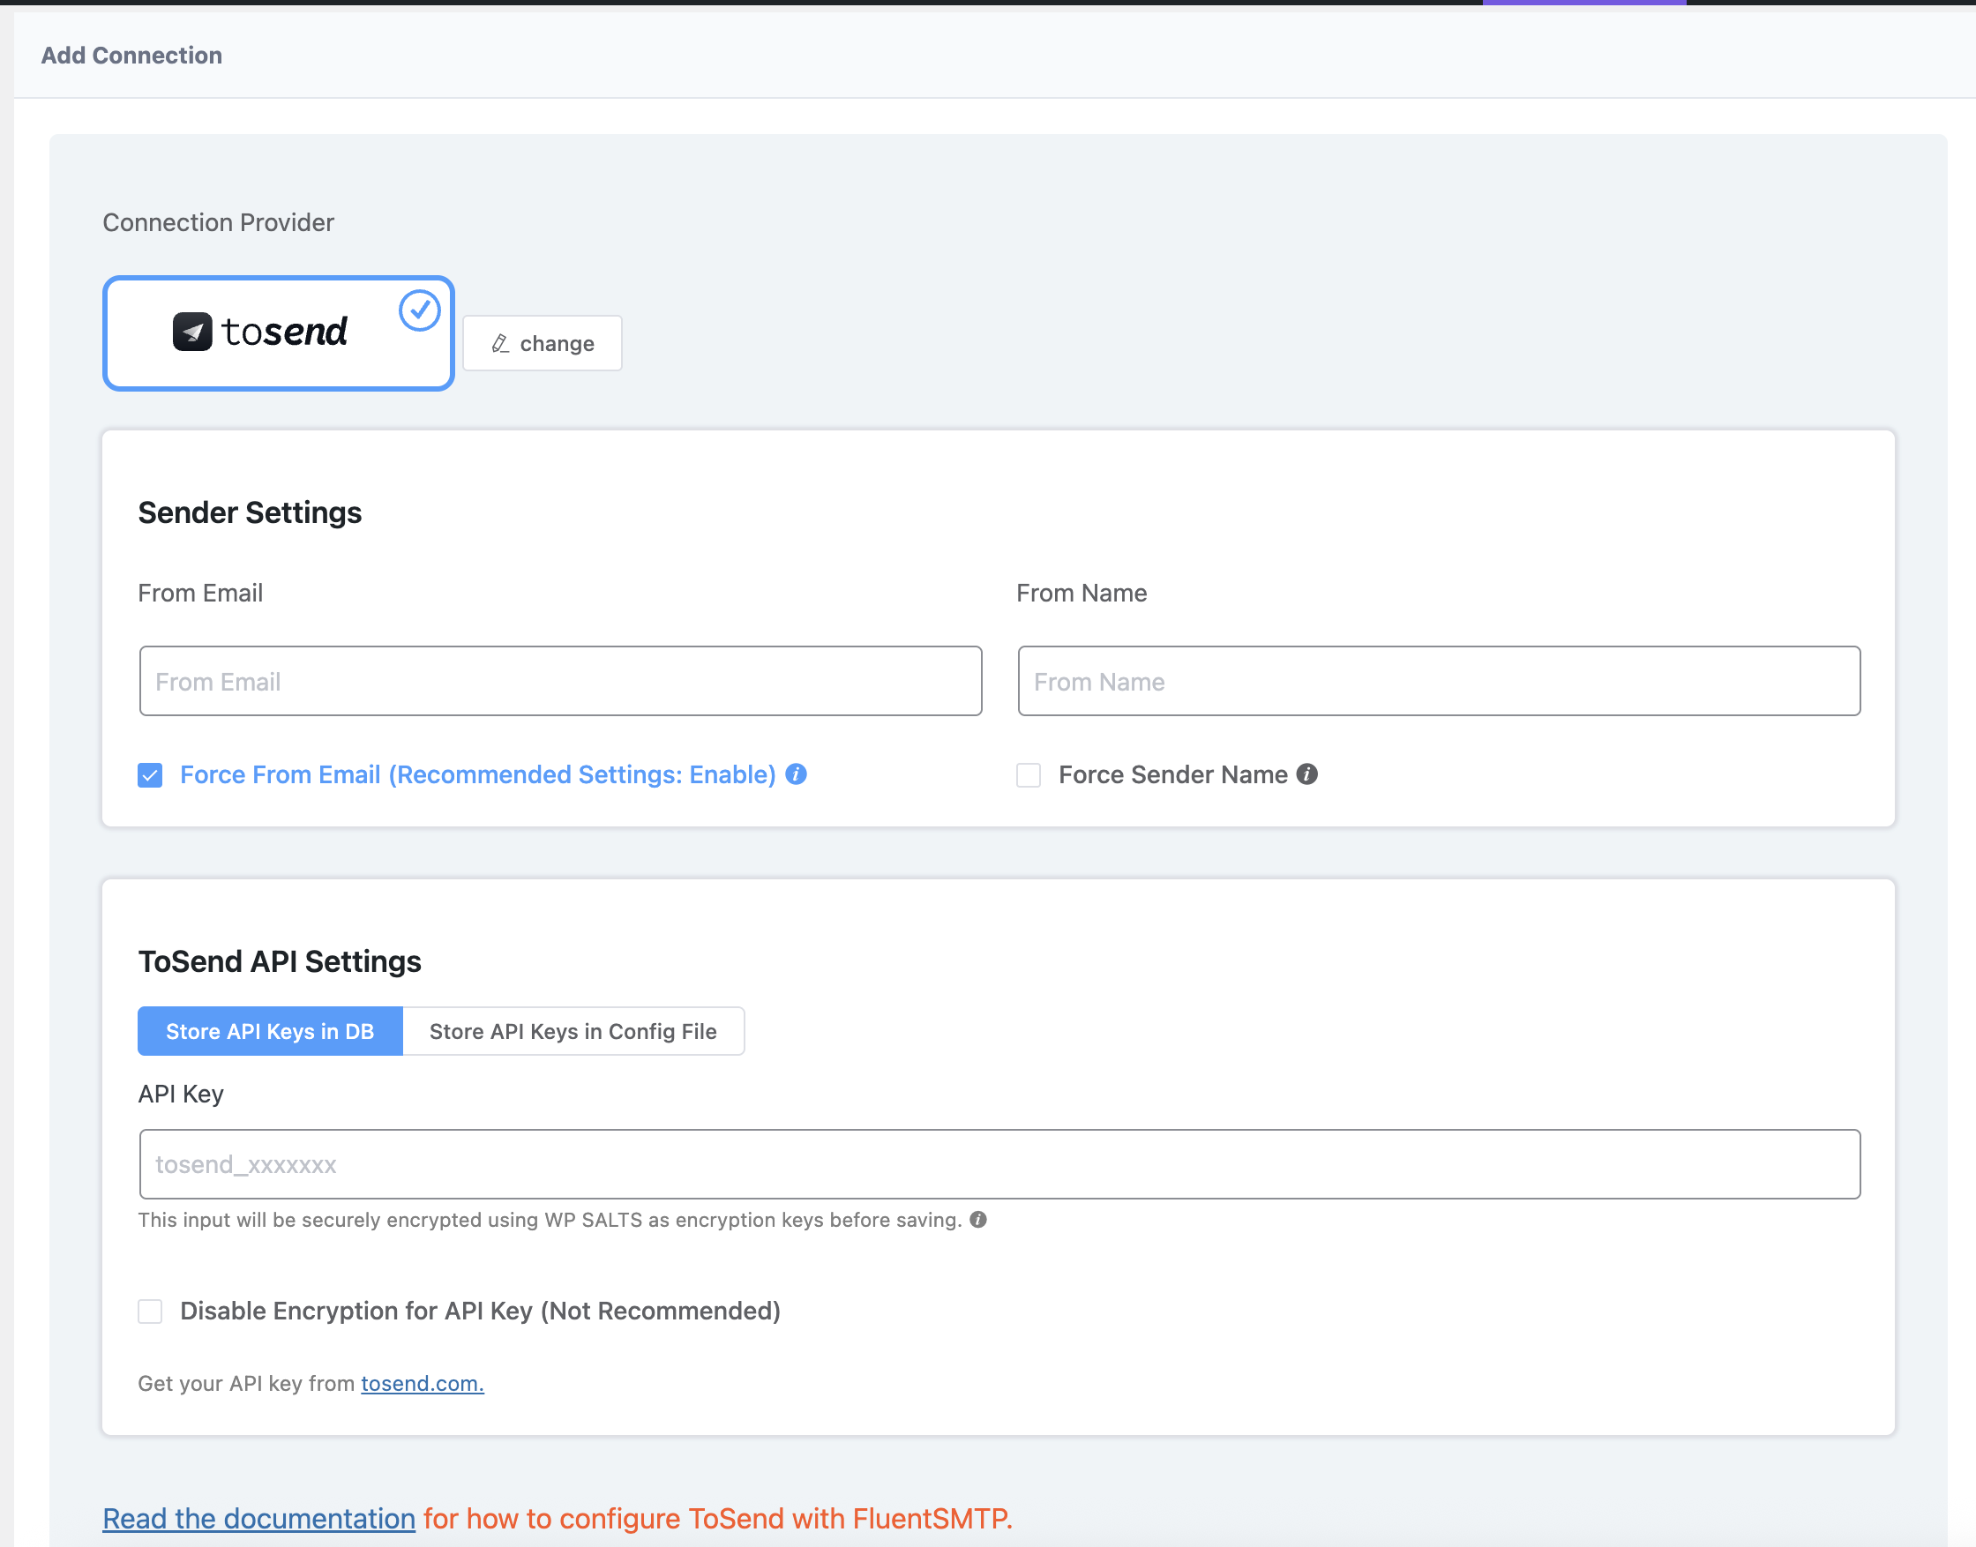This screenshot has width=1976, height=1547.
Task: Click the blue checkmark circle on tosend card
Action: click(420, 310)
